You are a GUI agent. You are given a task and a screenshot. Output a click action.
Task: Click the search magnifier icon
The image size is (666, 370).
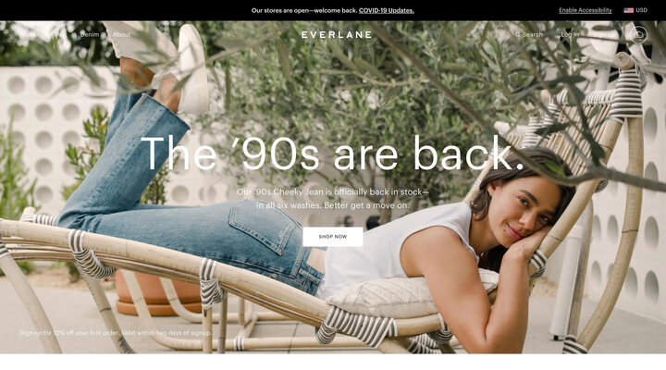pos(518,34)
